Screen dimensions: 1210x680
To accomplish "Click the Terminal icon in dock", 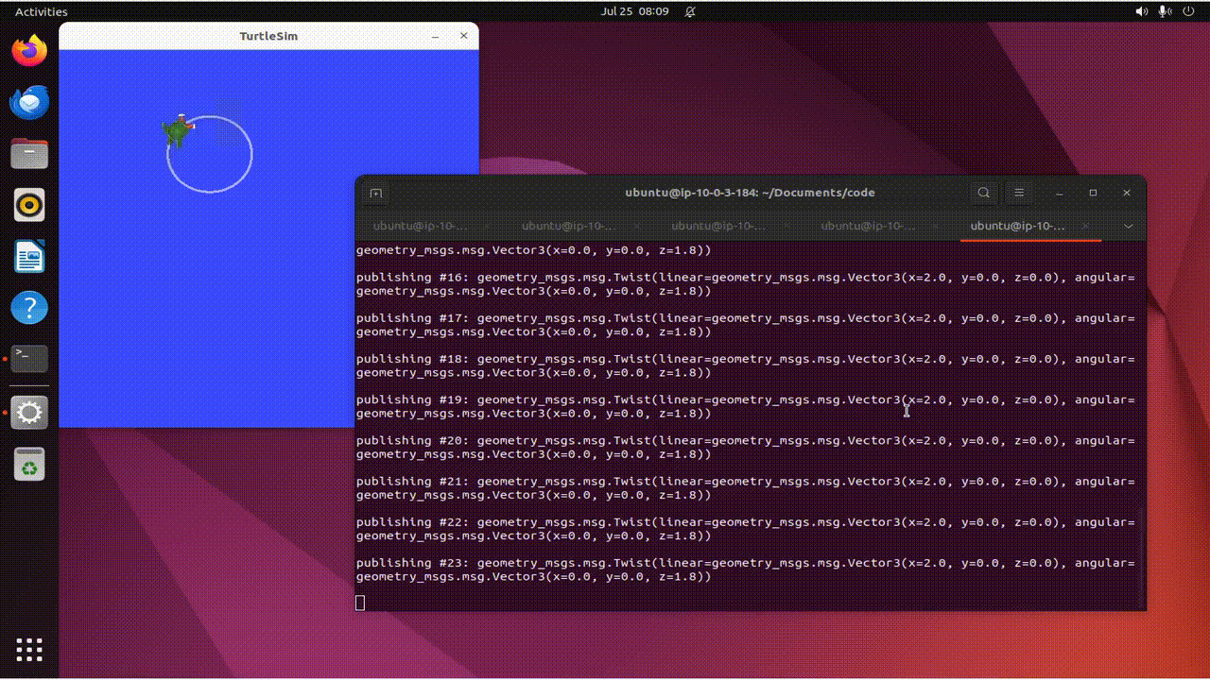I will (x=29, y=359).
